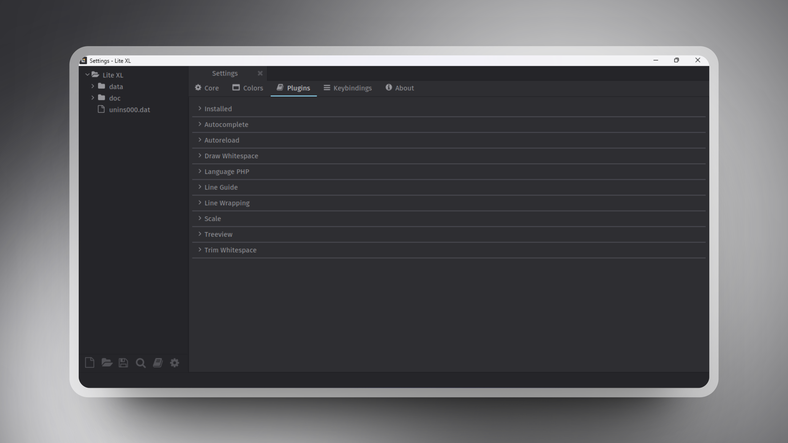Close the Settings tab with x
Image resolution: width=788 pixels, height=443 pixels.
click(260, 73)
